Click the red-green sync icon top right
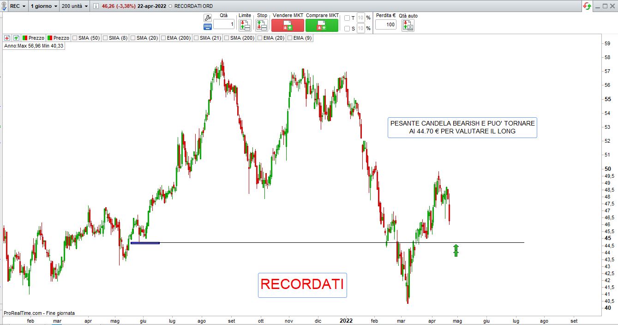The width and height of the screenshot is (618, 325). click(587, 6)
